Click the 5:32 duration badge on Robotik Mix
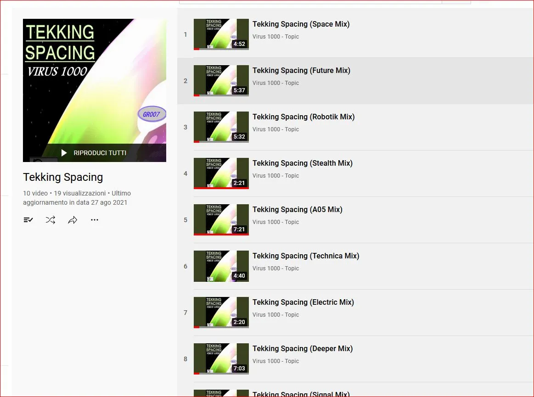534x397 pixels. (239, 136)
